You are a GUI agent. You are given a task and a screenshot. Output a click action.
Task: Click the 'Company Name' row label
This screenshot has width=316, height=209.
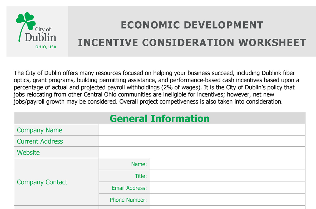[39, 130]
